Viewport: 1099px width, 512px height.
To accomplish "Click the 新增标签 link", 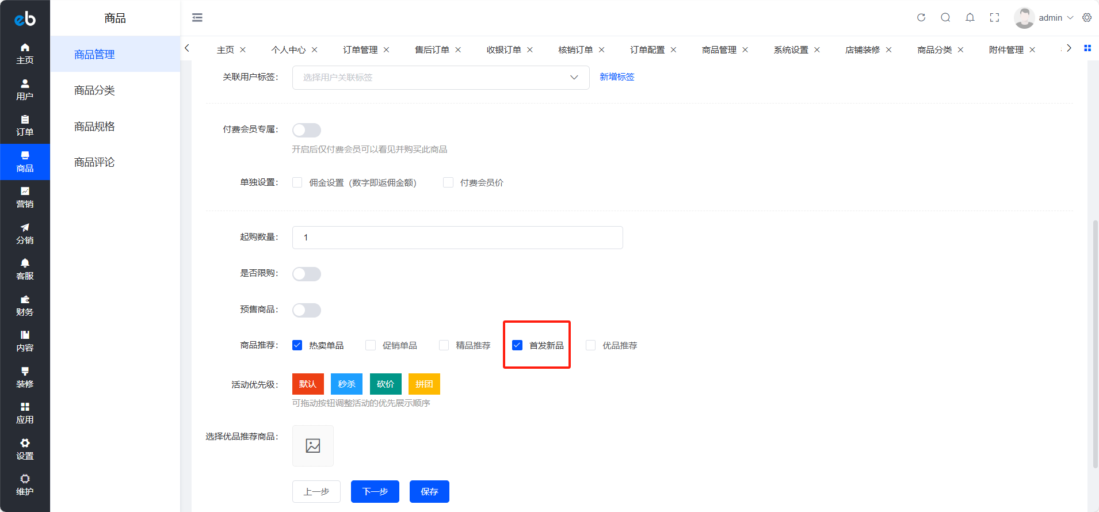I will [617, 77].
